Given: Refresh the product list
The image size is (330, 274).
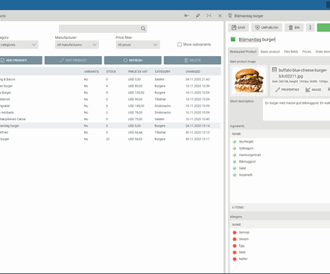Looking at the screenshot, I should coord(133,60).
